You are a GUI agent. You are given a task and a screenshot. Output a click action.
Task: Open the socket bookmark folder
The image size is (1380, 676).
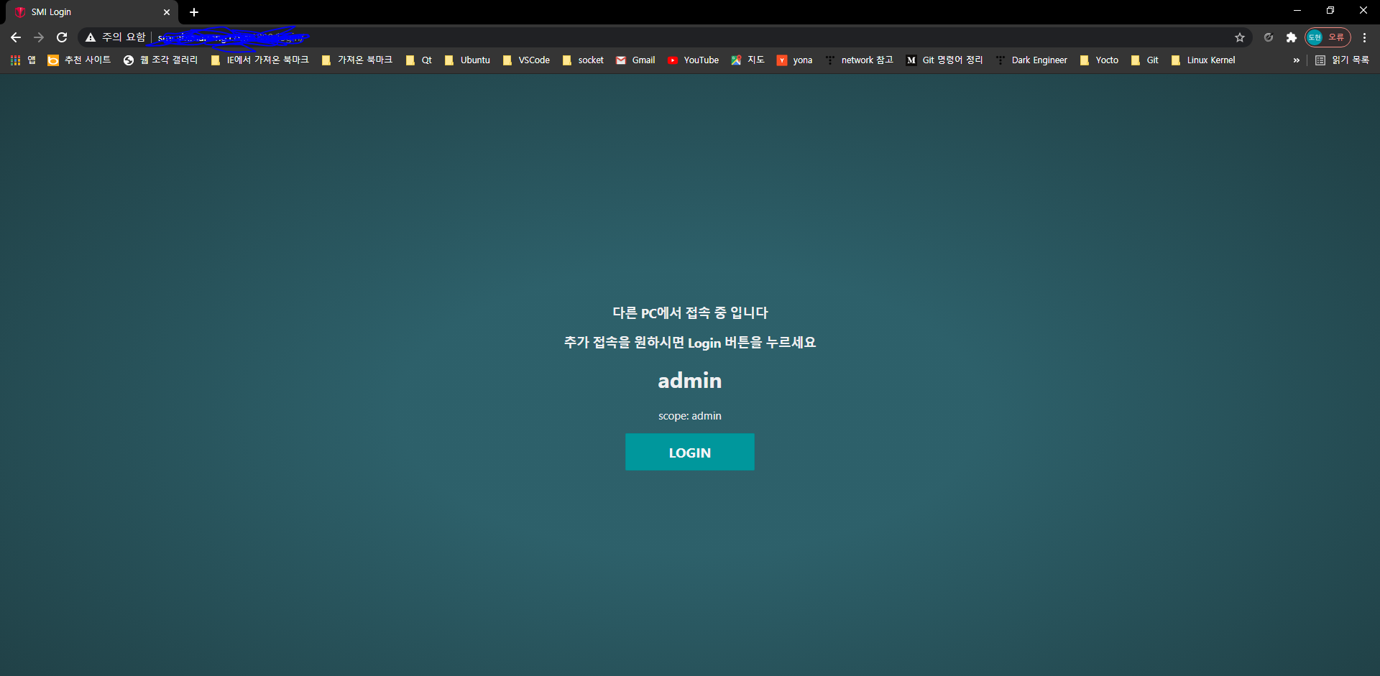tap(583, 60)
